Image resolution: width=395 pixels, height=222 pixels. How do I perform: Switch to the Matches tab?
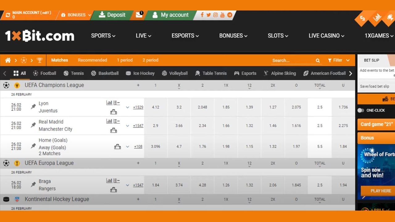(60, 60)
